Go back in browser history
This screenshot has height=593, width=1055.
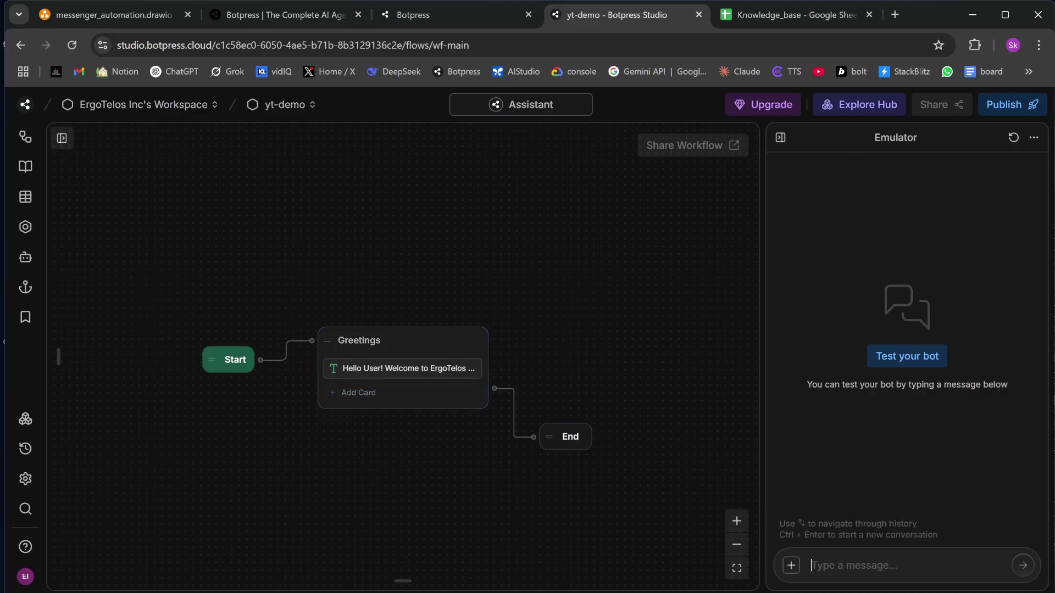tap(21, 45)
